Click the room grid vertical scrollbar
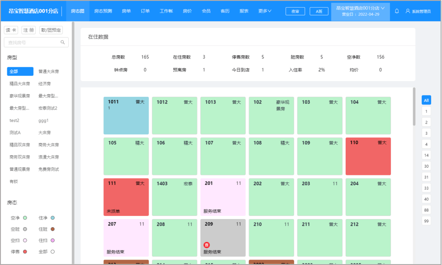Screen dimensions: 442x265 tap(414, 106)
